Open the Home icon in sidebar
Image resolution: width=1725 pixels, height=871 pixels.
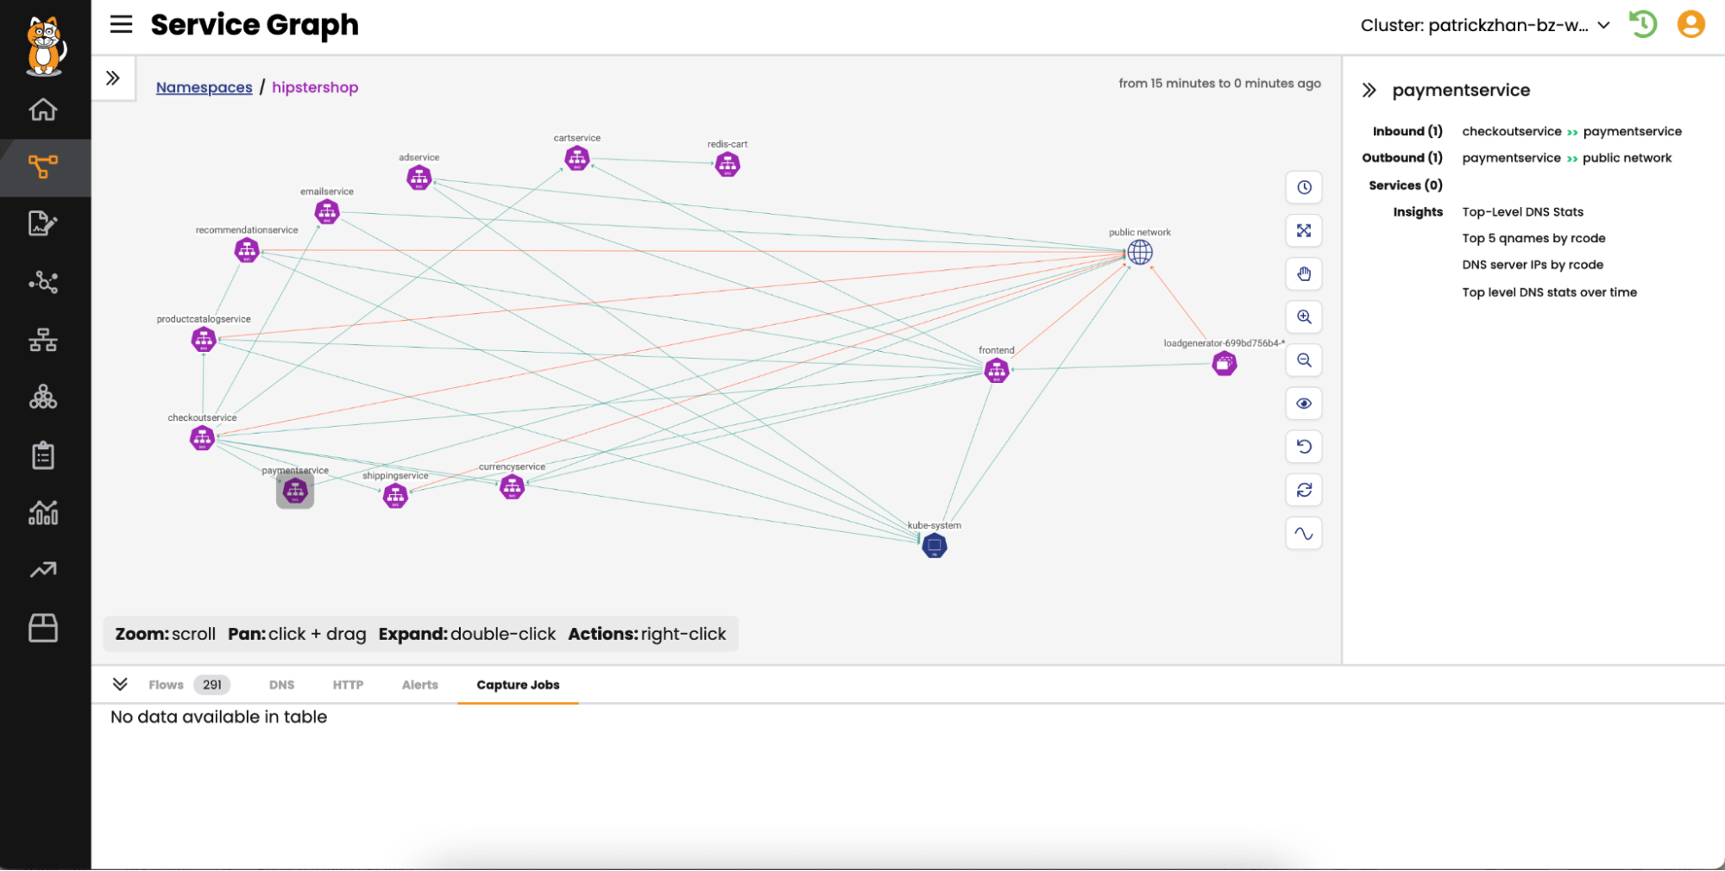43,110
